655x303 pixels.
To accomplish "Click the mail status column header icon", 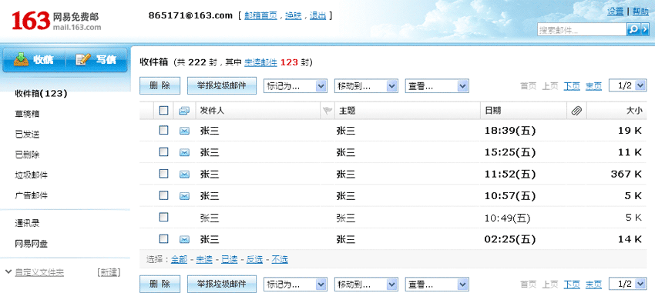I will click(184, 111).
